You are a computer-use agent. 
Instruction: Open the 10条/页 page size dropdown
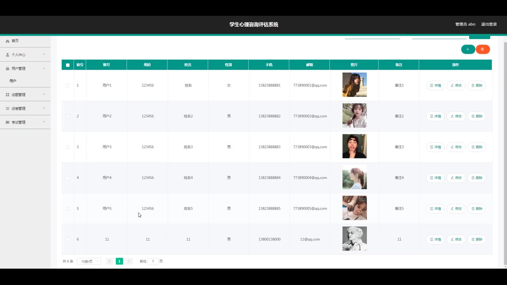coord(89,261)
